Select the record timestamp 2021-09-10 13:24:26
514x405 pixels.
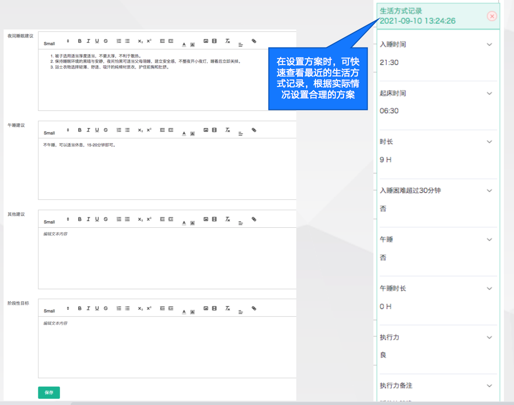418,21
